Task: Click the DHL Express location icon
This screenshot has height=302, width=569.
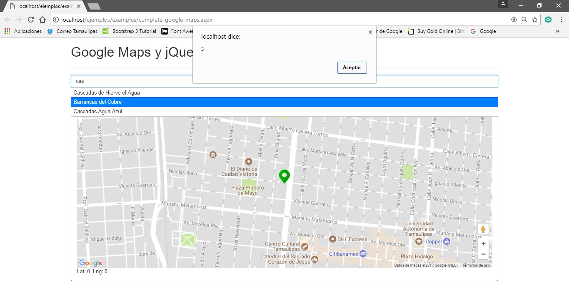Action: [x=333, y=239]
